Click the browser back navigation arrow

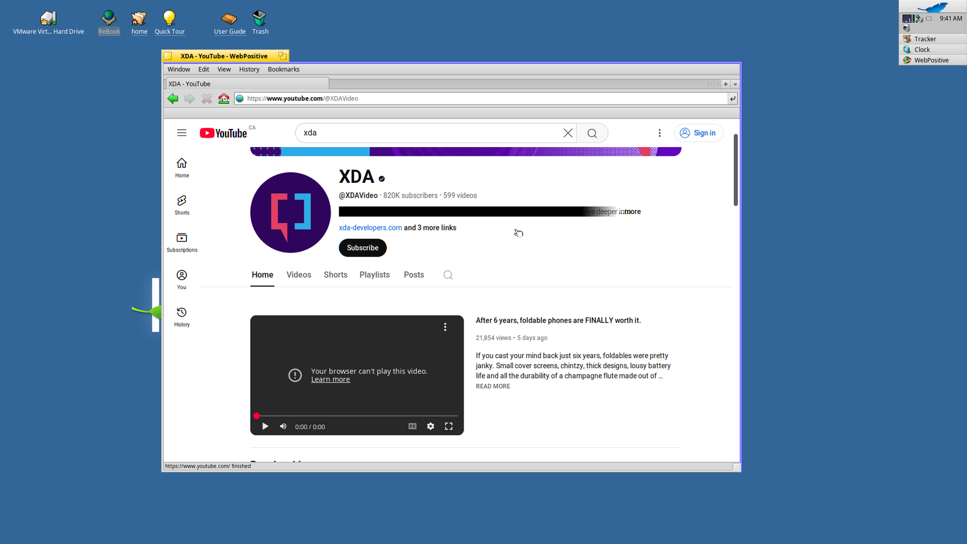tap(173, 98)
